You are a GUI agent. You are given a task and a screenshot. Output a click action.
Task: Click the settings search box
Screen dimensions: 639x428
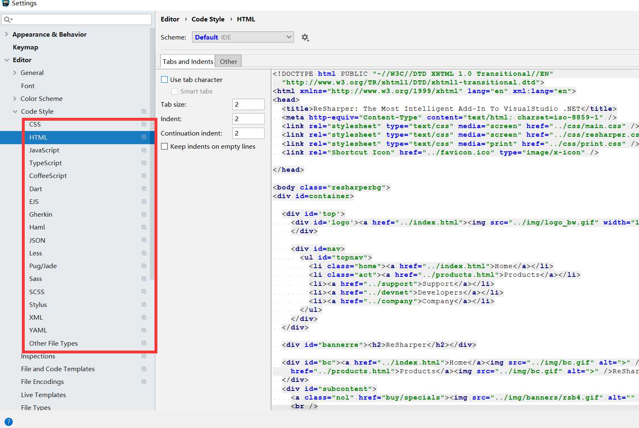77,19
